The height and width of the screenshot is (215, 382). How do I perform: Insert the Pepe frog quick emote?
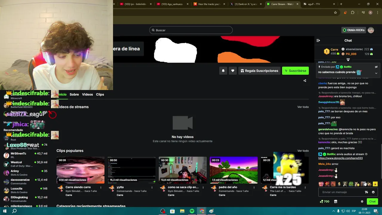(x=351, y=184)
